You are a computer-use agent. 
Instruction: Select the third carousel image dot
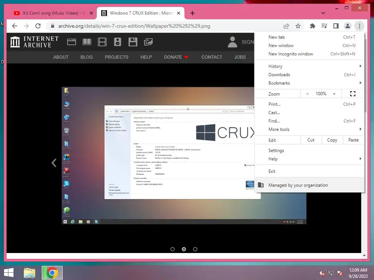point(195,249)
